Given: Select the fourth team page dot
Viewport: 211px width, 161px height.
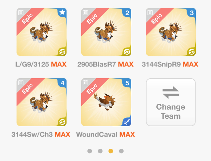Looking at the screenshot, I should click(x=121, y=151).
